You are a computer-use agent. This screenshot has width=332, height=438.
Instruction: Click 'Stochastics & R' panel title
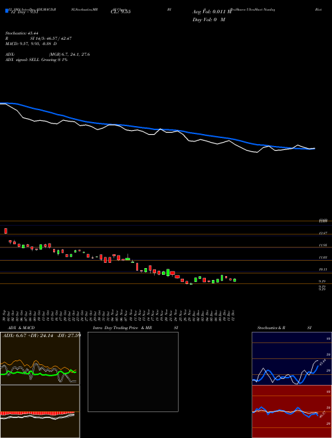point(271,328)
